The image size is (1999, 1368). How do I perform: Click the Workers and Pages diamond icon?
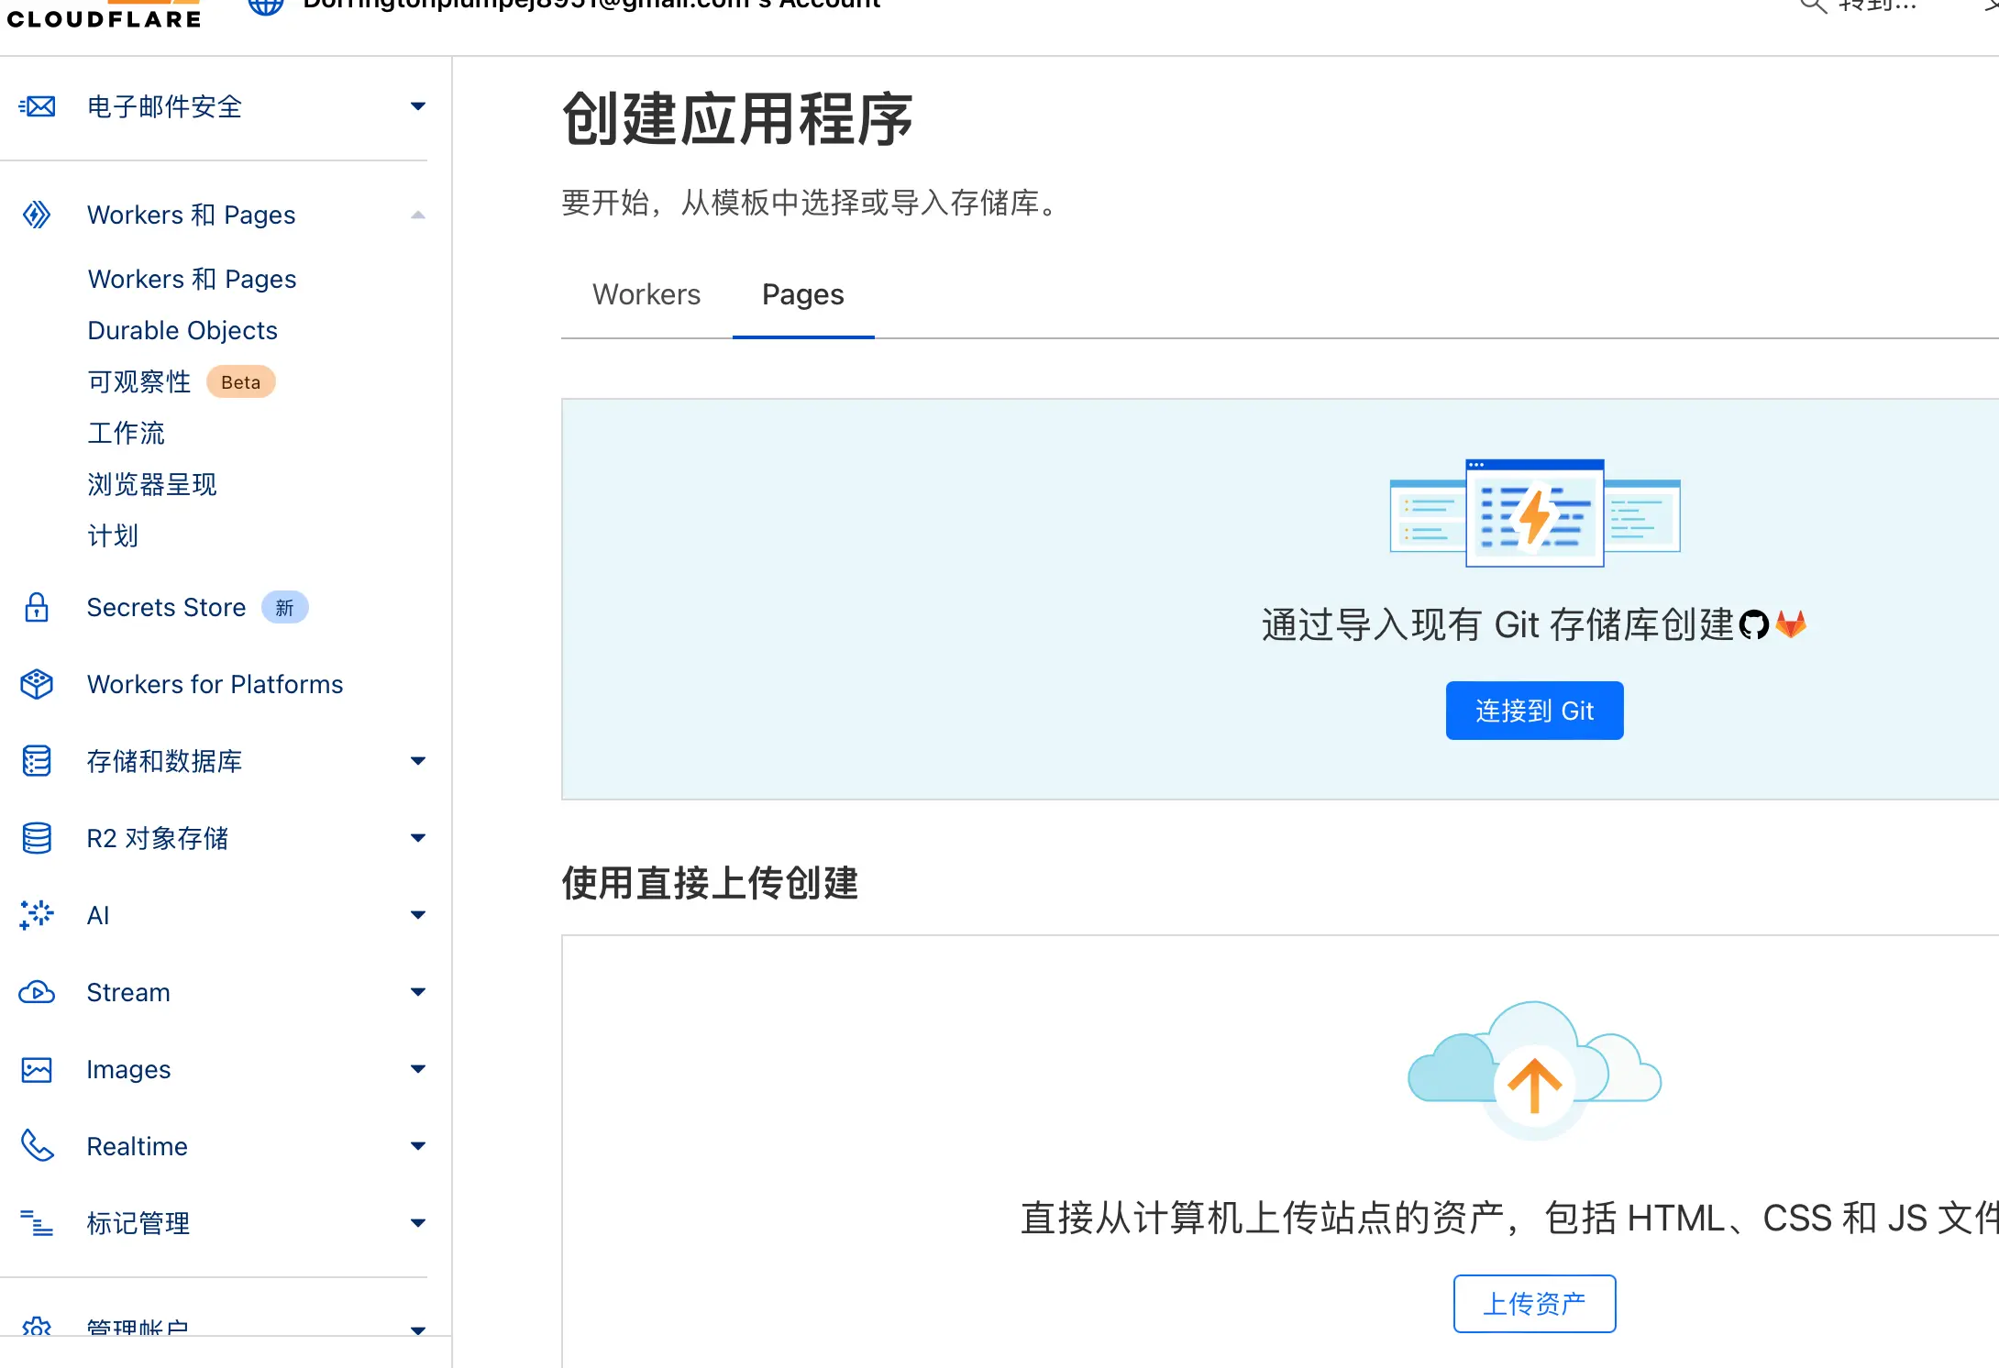37,215
